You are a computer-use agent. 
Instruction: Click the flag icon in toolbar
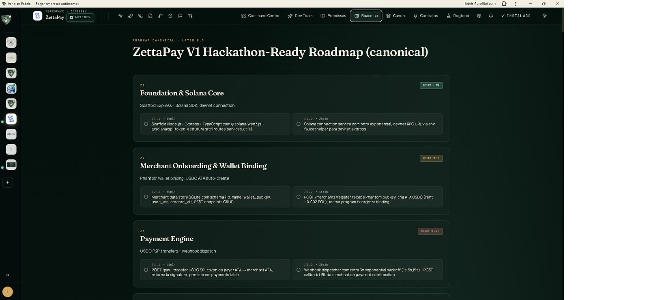tap(180, 16)
